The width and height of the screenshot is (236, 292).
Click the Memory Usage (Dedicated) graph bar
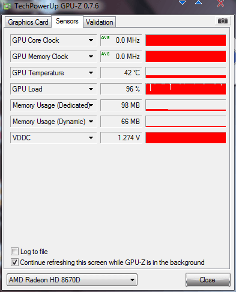coord(186,105)
